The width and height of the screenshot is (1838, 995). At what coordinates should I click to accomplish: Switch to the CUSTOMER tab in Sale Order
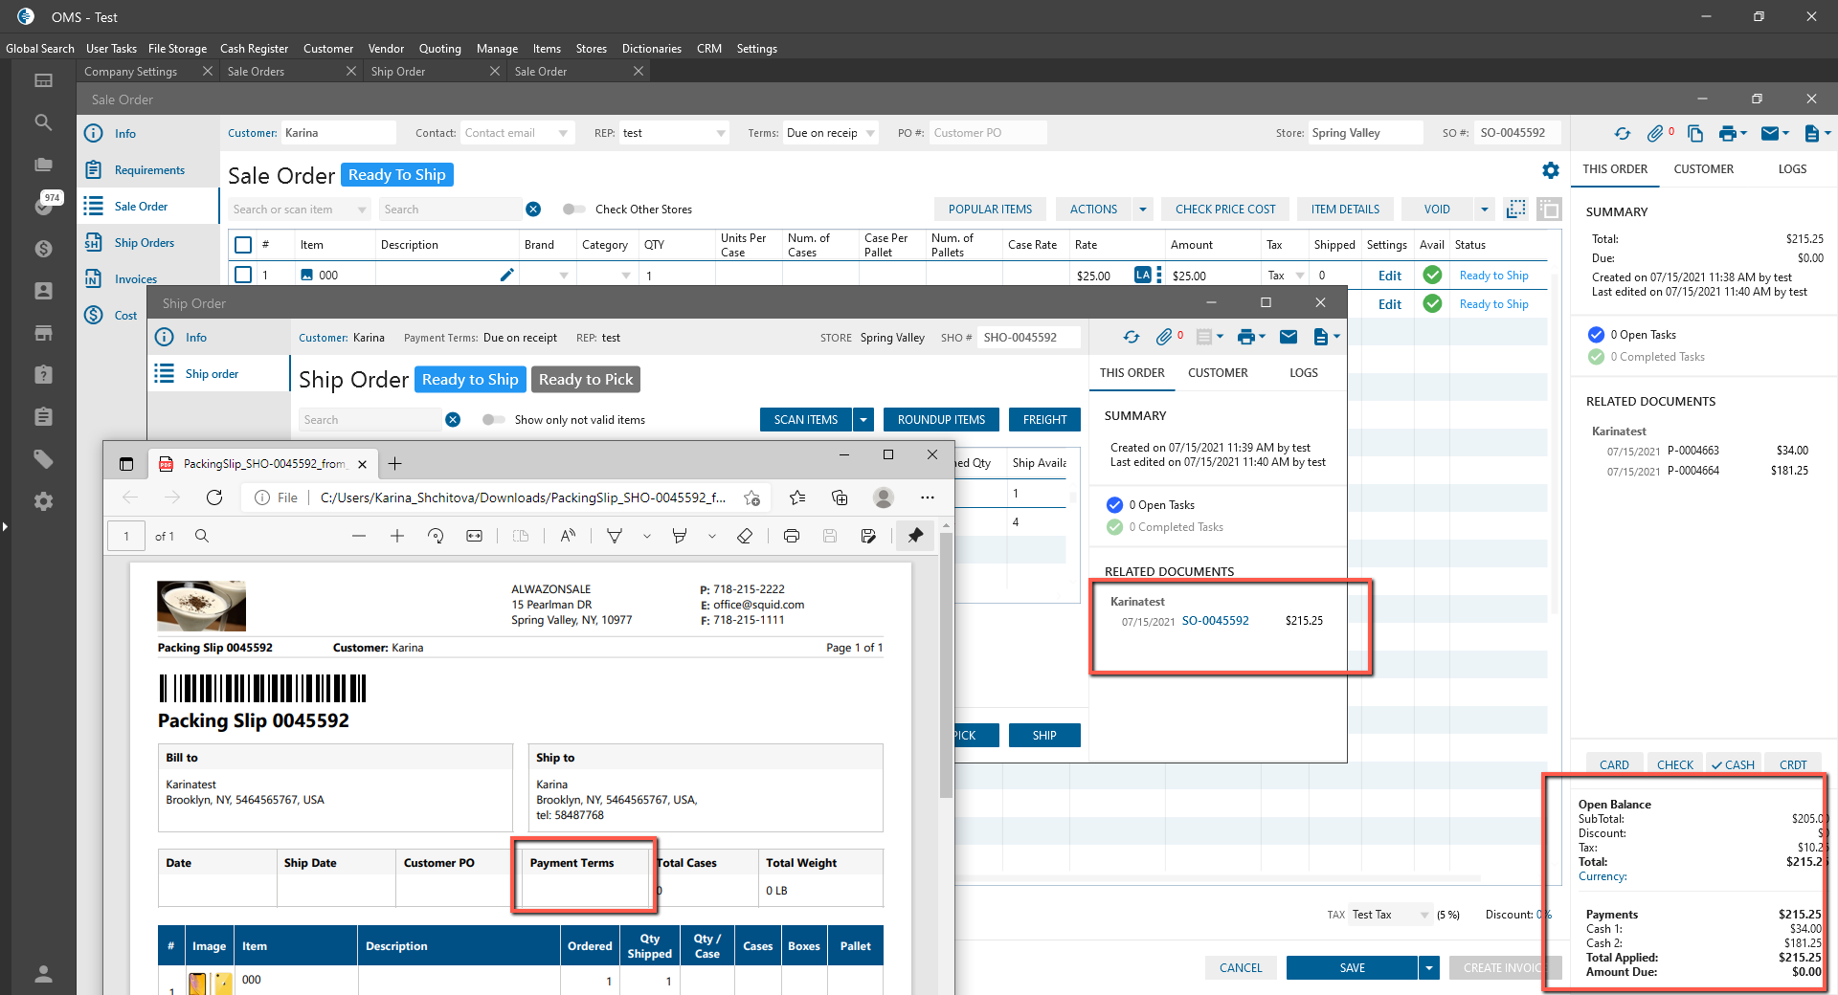1703,169
